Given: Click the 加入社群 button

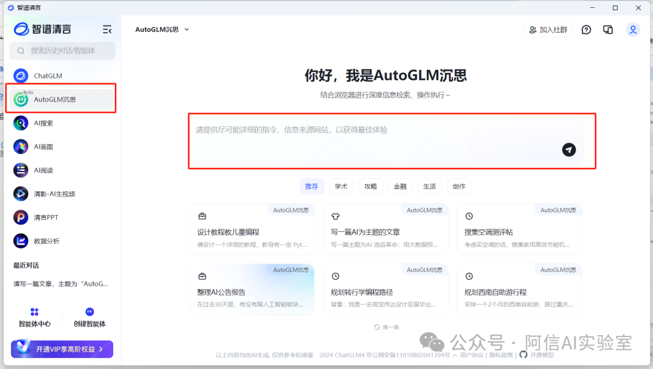Looking at the screenshot, I should click(x=548, y=30).
